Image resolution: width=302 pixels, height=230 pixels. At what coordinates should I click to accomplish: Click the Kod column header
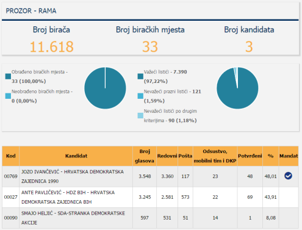[x=11, y=156]
